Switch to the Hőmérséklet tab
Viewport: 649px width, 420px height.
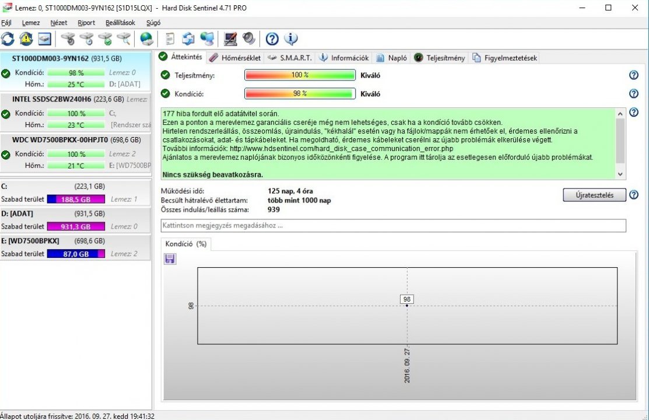[x=235, y=58]
